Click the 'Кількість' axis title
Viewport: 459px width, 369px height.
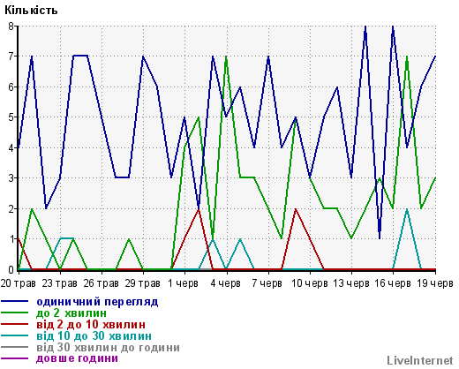click(x=31, y=11)
